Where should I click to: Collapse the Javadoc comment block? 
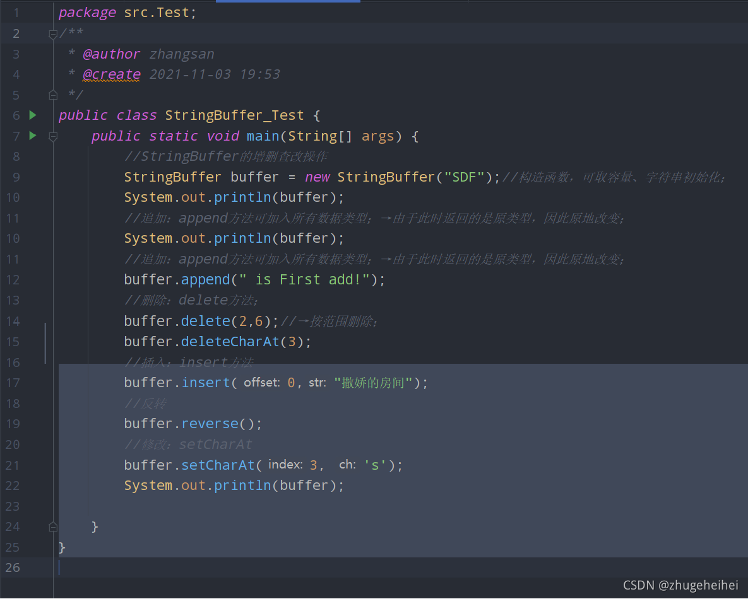click(53, 33)
